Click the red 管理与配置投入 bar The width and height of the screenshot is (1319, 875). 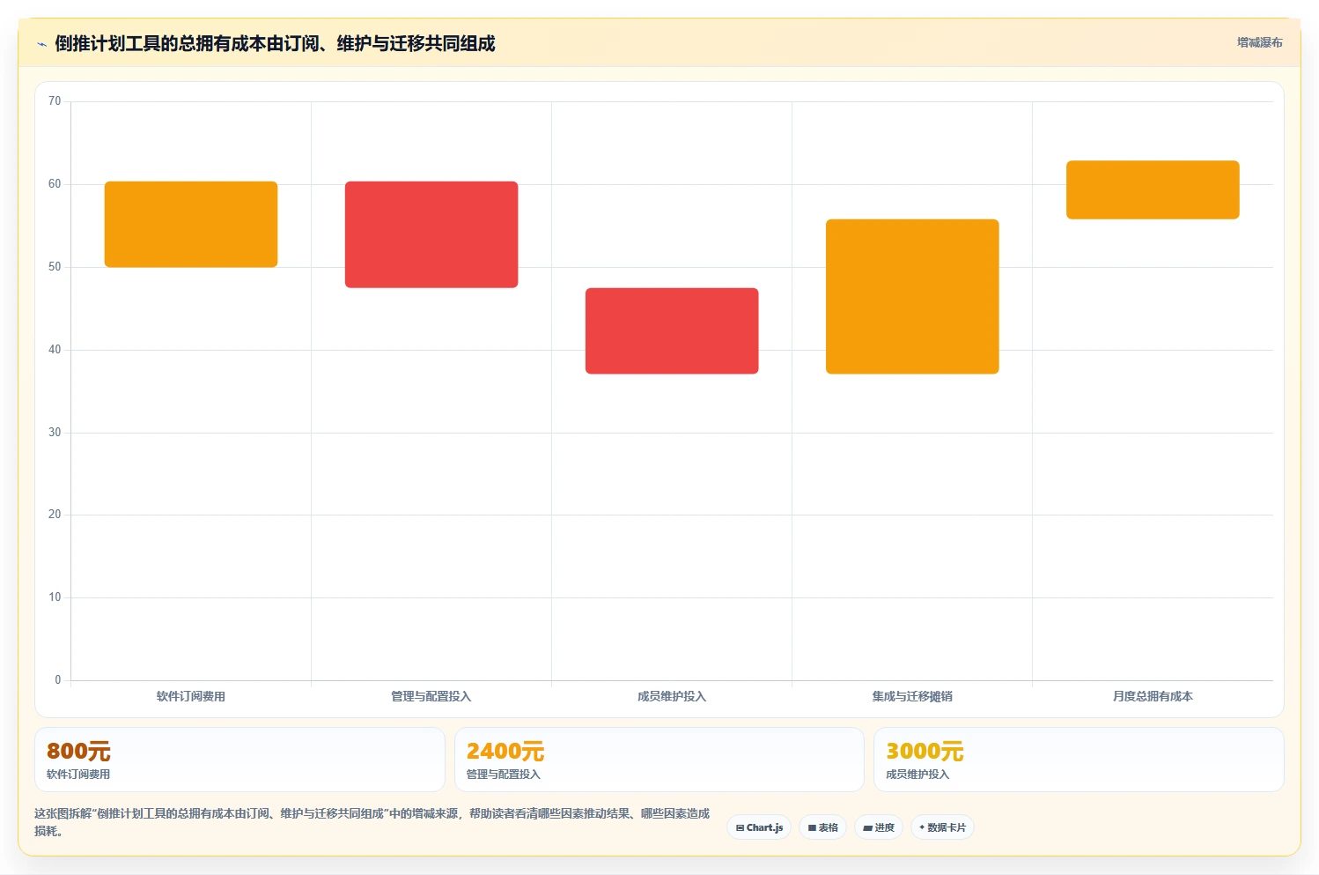(x=431, y=234)
